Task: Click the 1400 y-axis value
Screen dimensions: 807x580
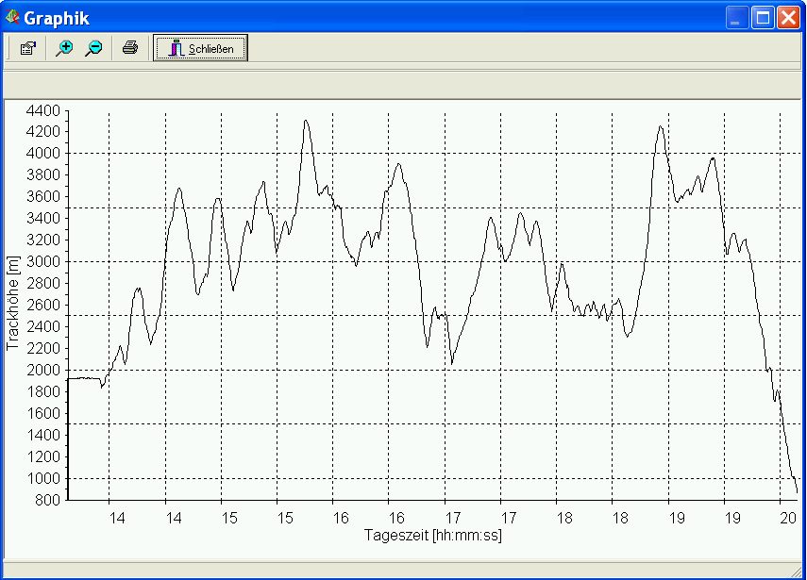Action: (x=42, y=435)
